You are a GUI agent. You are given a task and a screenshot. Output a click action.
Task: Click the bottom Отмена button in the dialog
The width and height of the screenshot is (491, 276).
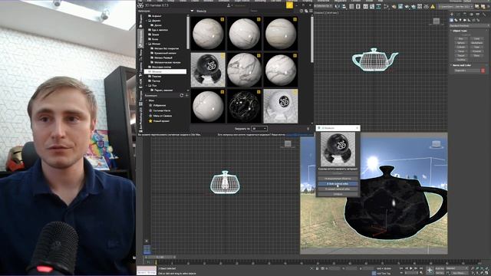(338, 194)
